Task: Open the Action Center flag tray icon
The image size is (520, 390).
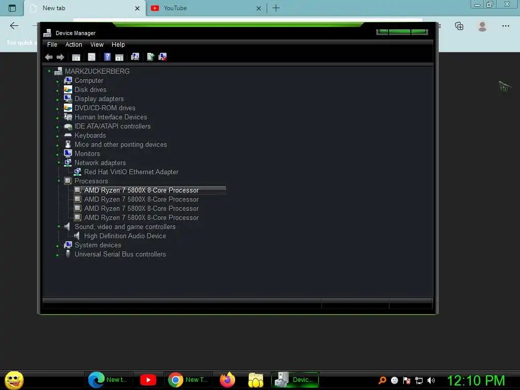Action: tap(407, 381)
